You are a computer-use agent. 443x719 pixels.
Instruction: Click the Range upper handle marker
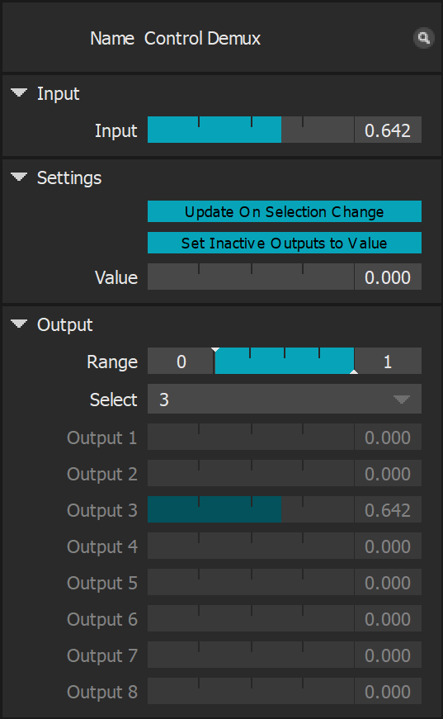click(x=354, y=371)
